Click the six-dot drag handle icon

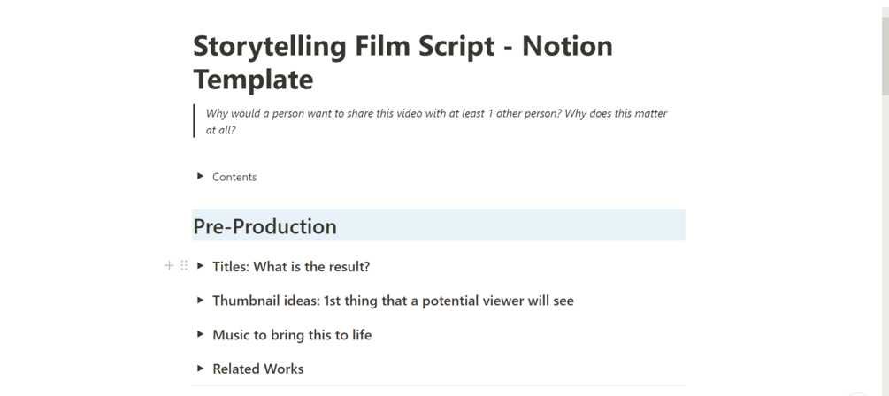pyautogui.click(x=184, y=265)
